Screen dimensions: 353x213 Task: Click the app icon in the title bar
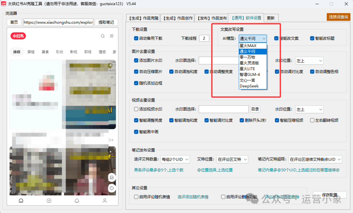click(3, 4)
